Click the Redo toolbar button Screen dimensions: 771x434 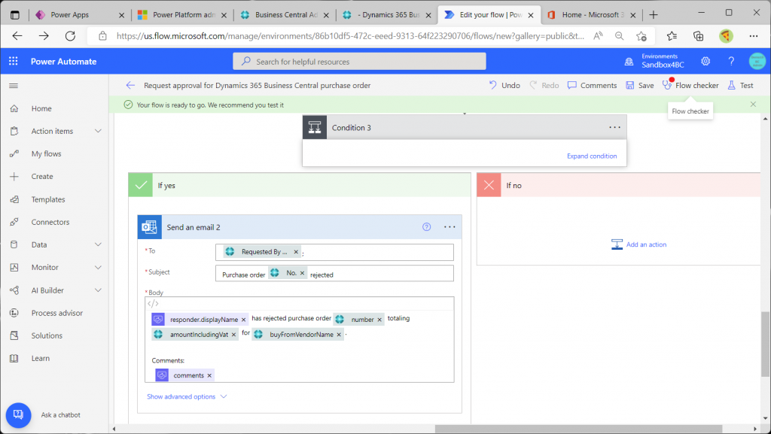[x=544, y=86]
